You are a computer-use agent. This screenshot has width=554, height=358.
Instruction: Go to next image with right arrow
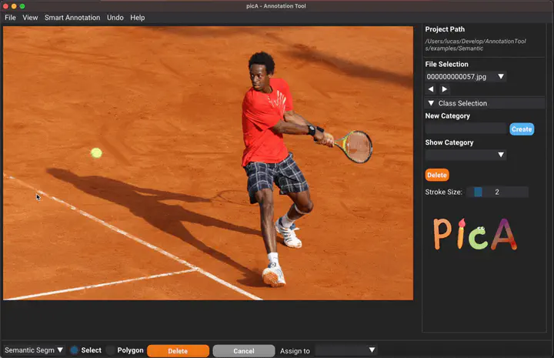tap(445, 89)
